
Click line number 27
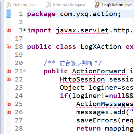tap(19, 120)
